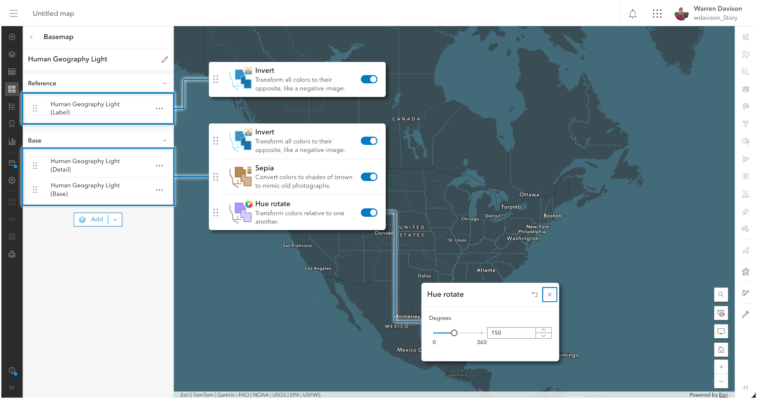Open the Esri link in attribution

[x=724, y=395]
